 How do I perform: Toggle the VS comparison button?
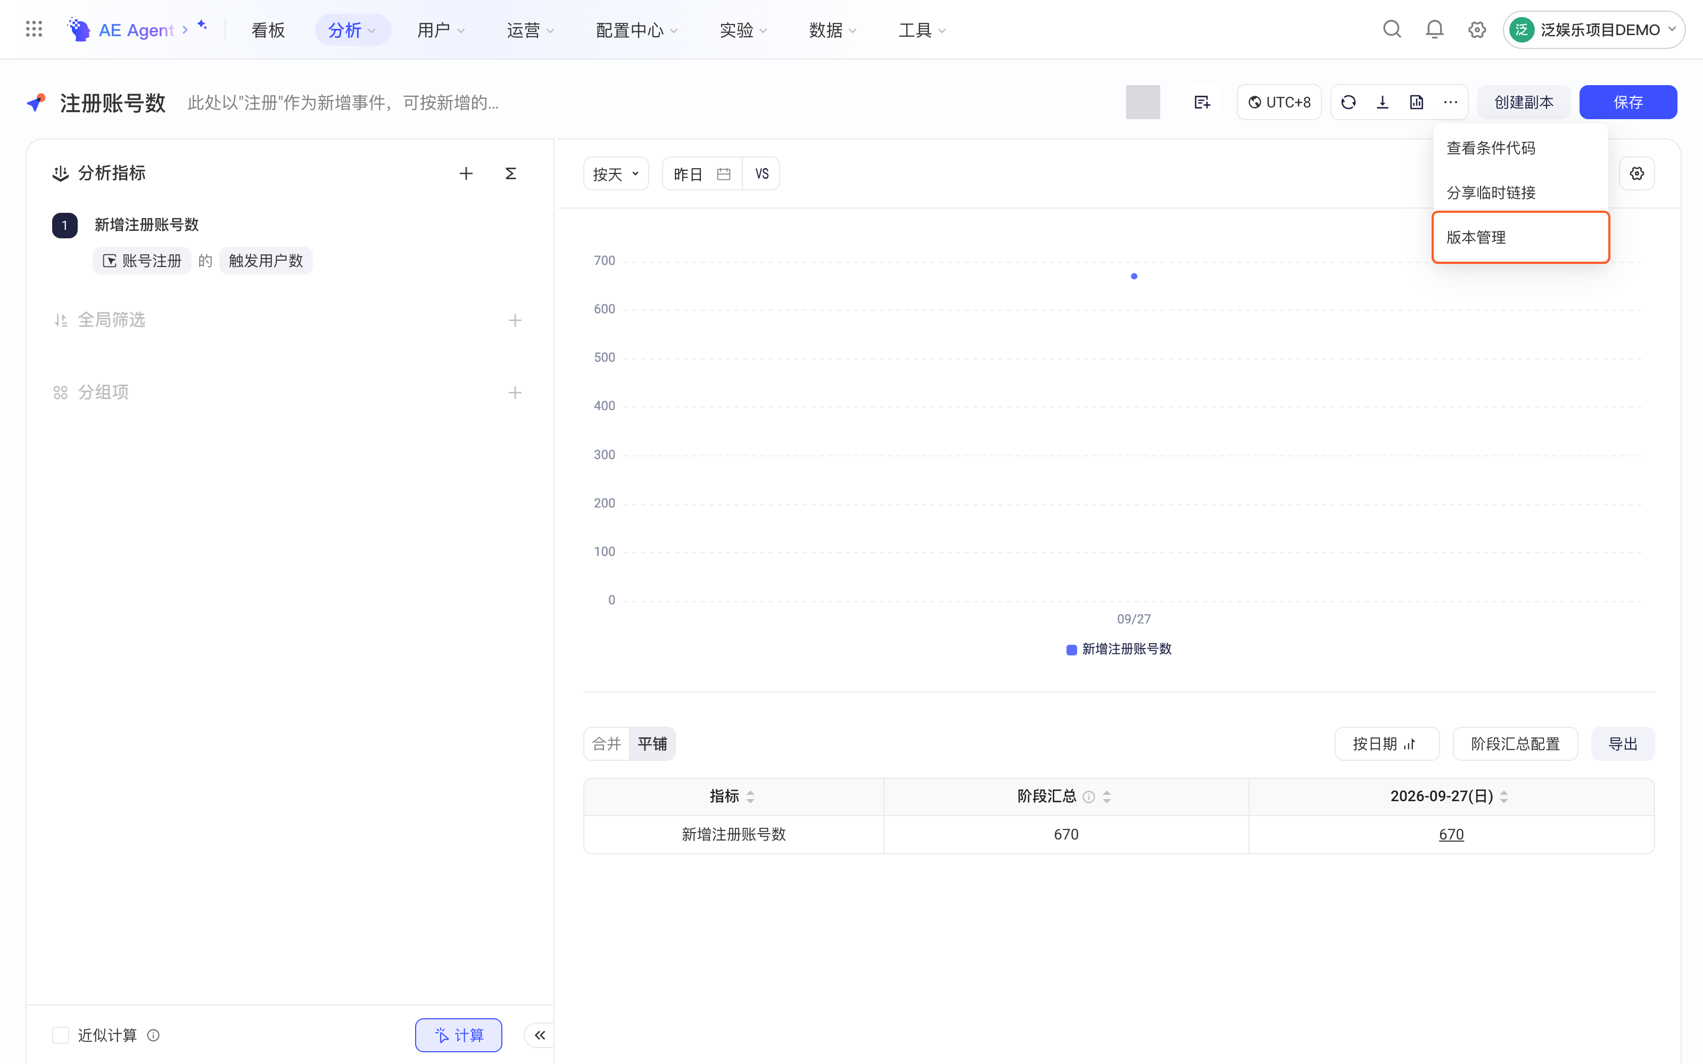(x=762, y=174)
